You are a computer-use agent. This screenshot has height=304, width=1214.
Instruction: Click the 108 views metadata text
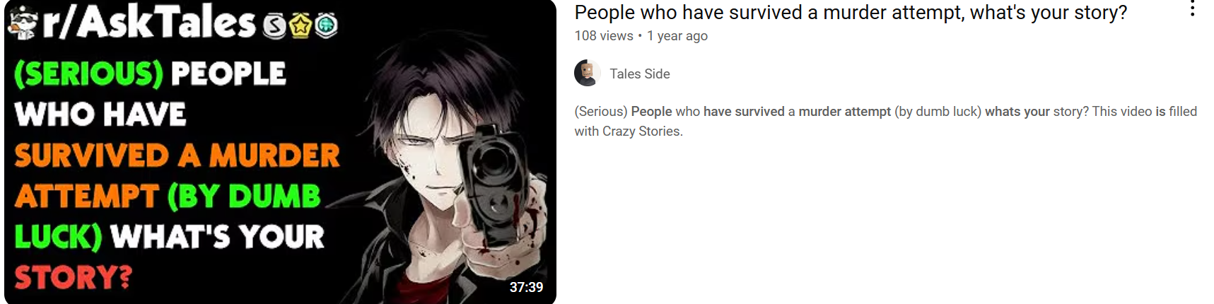[604, 36]
